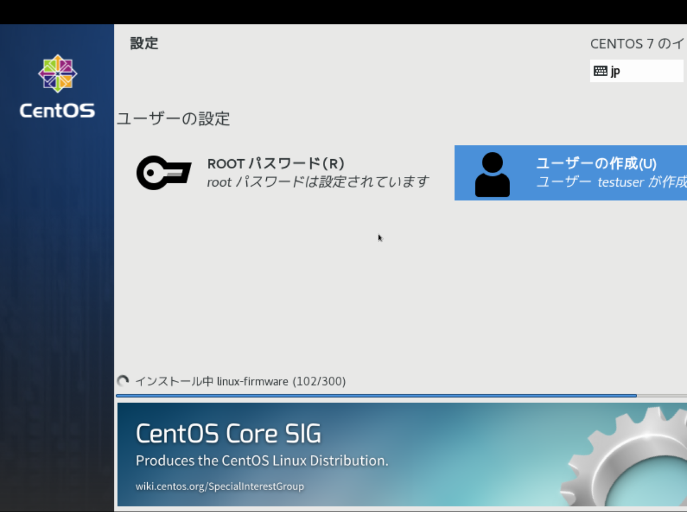Open wiki.centos.org/SpecialInterestGroup link
The height and width of the screenshot is (512, 687).
point(219,486)
